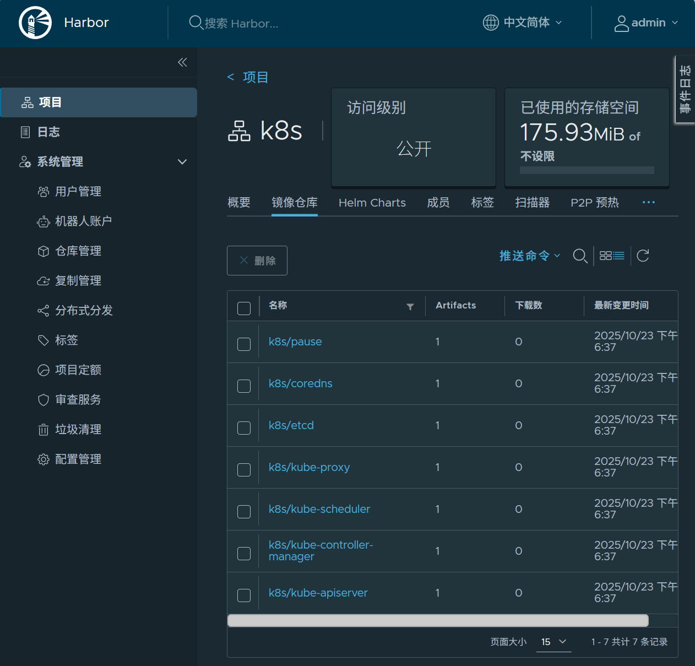Switch to the 镜像仓库 tab
This screenshot has width=695, height=666.
click(x=295, y=203)
